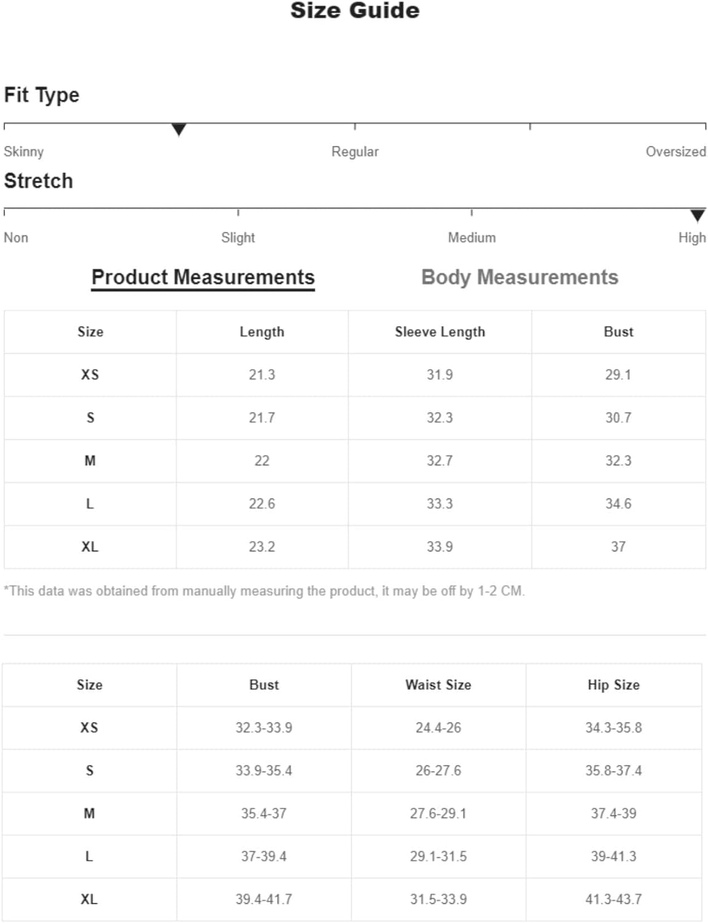
Task: Click the XL hip value 41.3-43.7
Action: [613, 899]
